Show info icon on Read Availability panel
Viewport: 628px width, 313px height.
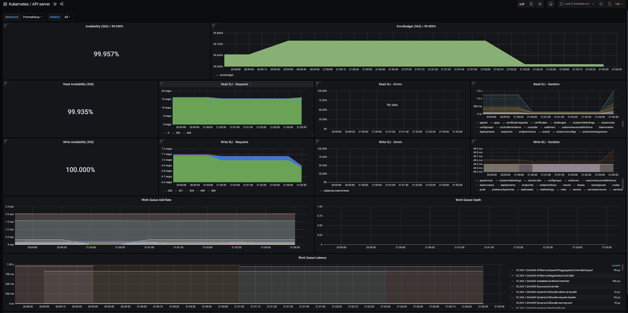point(5,83)
